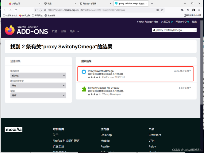Switch to the 附加组件管理器 tab
This screenshot has height=153, width=204.
[94, 3]
